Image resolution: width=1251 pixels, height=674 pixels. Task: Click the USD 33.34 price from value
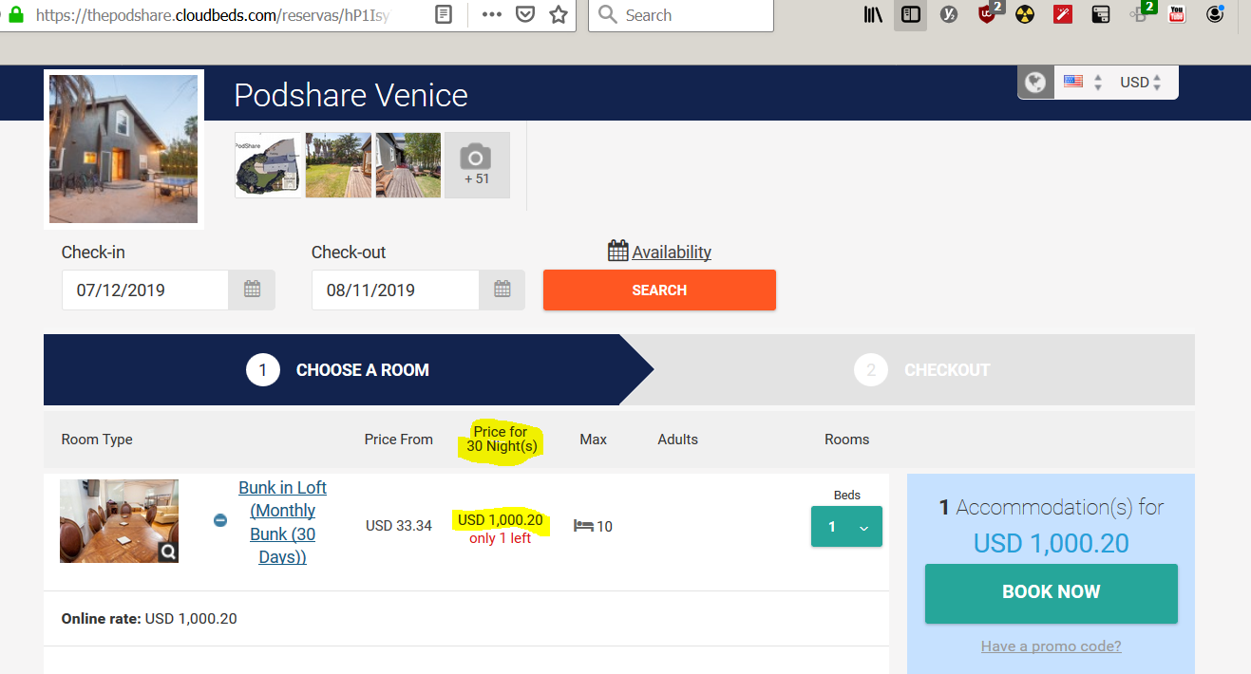tap(398, 526)
